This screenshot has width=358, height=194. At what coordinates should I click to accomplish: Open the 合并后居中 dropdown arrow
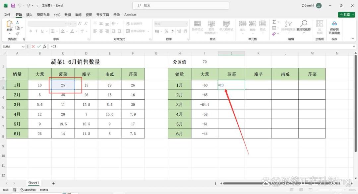click(x=148, y=31)
